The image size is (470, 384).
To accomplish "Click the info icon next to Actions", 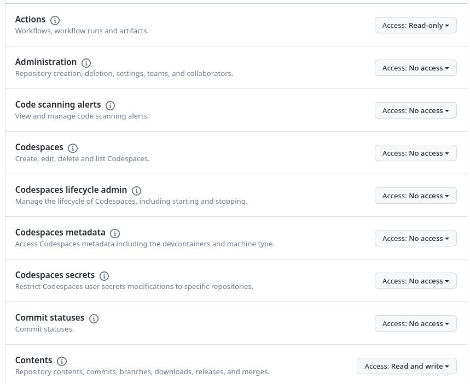I will click(55, 20).
